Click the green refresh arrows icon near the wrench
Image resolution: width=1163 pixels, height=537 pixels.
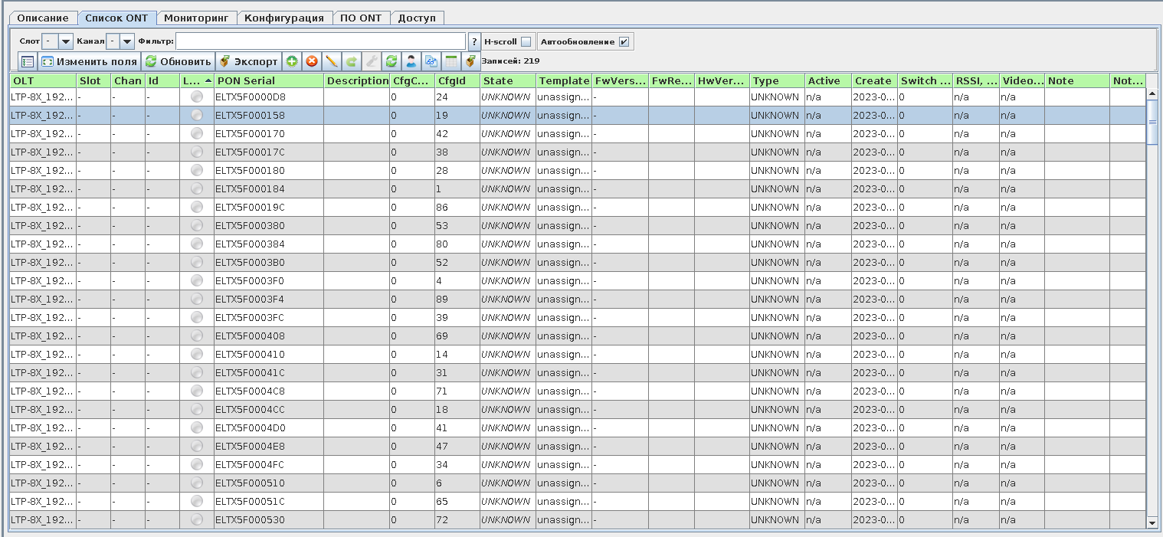pos(391,61)
